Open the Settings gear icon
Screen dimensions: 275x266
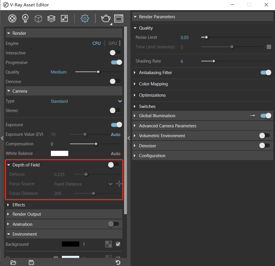point(85,19)
